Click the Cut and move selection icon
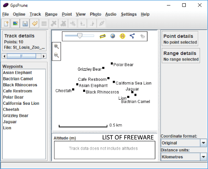Viewport: 208px width, 169px height. (x=73, y=24)
